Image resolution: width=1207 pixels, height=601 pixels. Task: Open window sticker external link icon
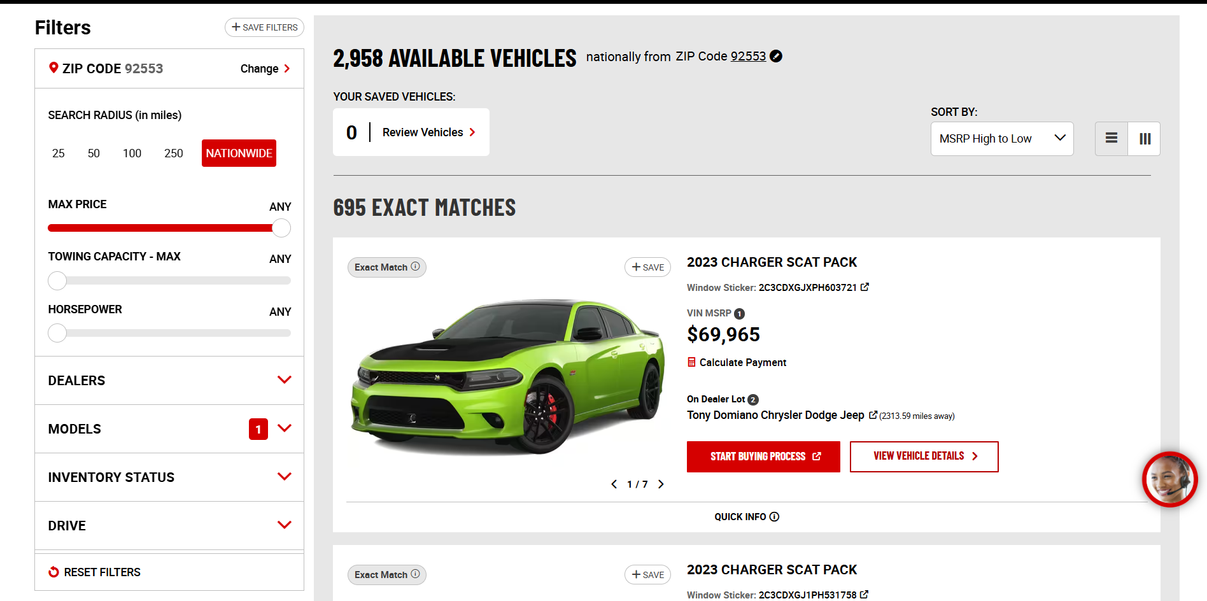(x=865, y=287)
